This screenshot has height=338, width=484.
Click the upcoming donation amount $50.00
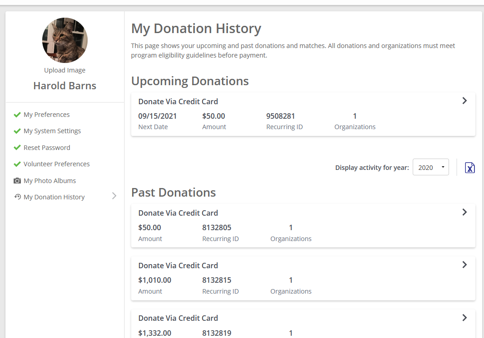tap(213, 116)
